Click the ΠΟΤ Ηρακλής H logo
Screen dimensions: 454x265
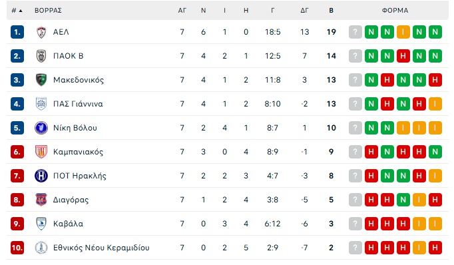coord(41,176)
